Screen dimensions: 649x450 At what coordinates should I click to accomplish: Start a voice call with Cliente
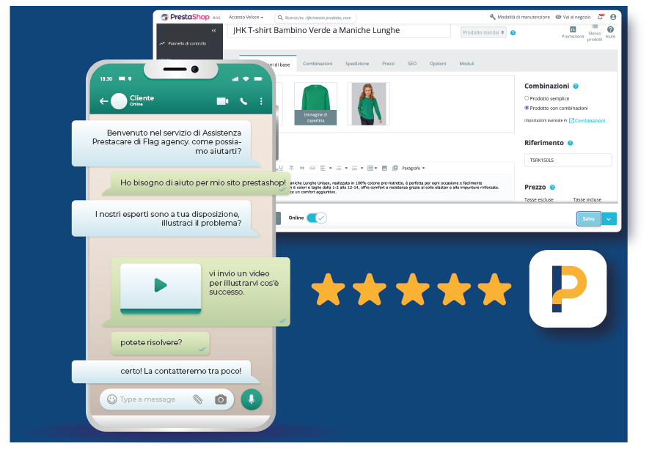(x=243, y=101)
